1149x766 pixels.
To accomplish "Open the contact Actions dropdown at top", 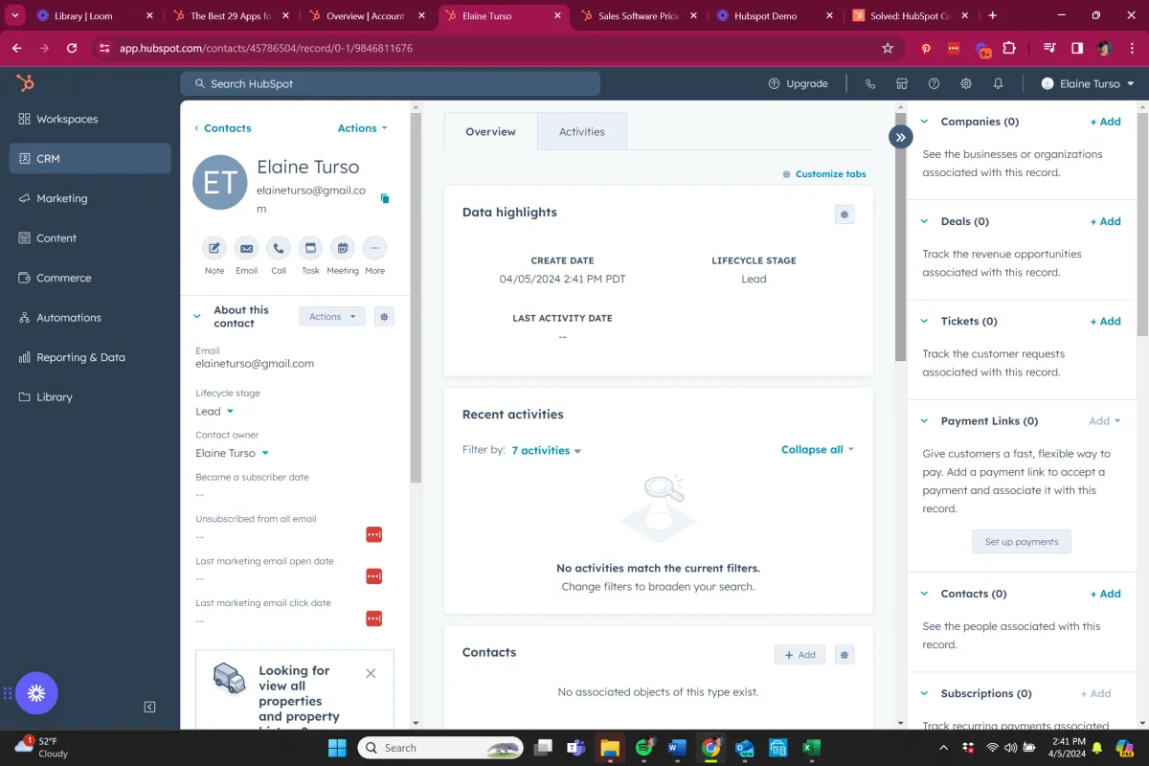I will 362,128.
